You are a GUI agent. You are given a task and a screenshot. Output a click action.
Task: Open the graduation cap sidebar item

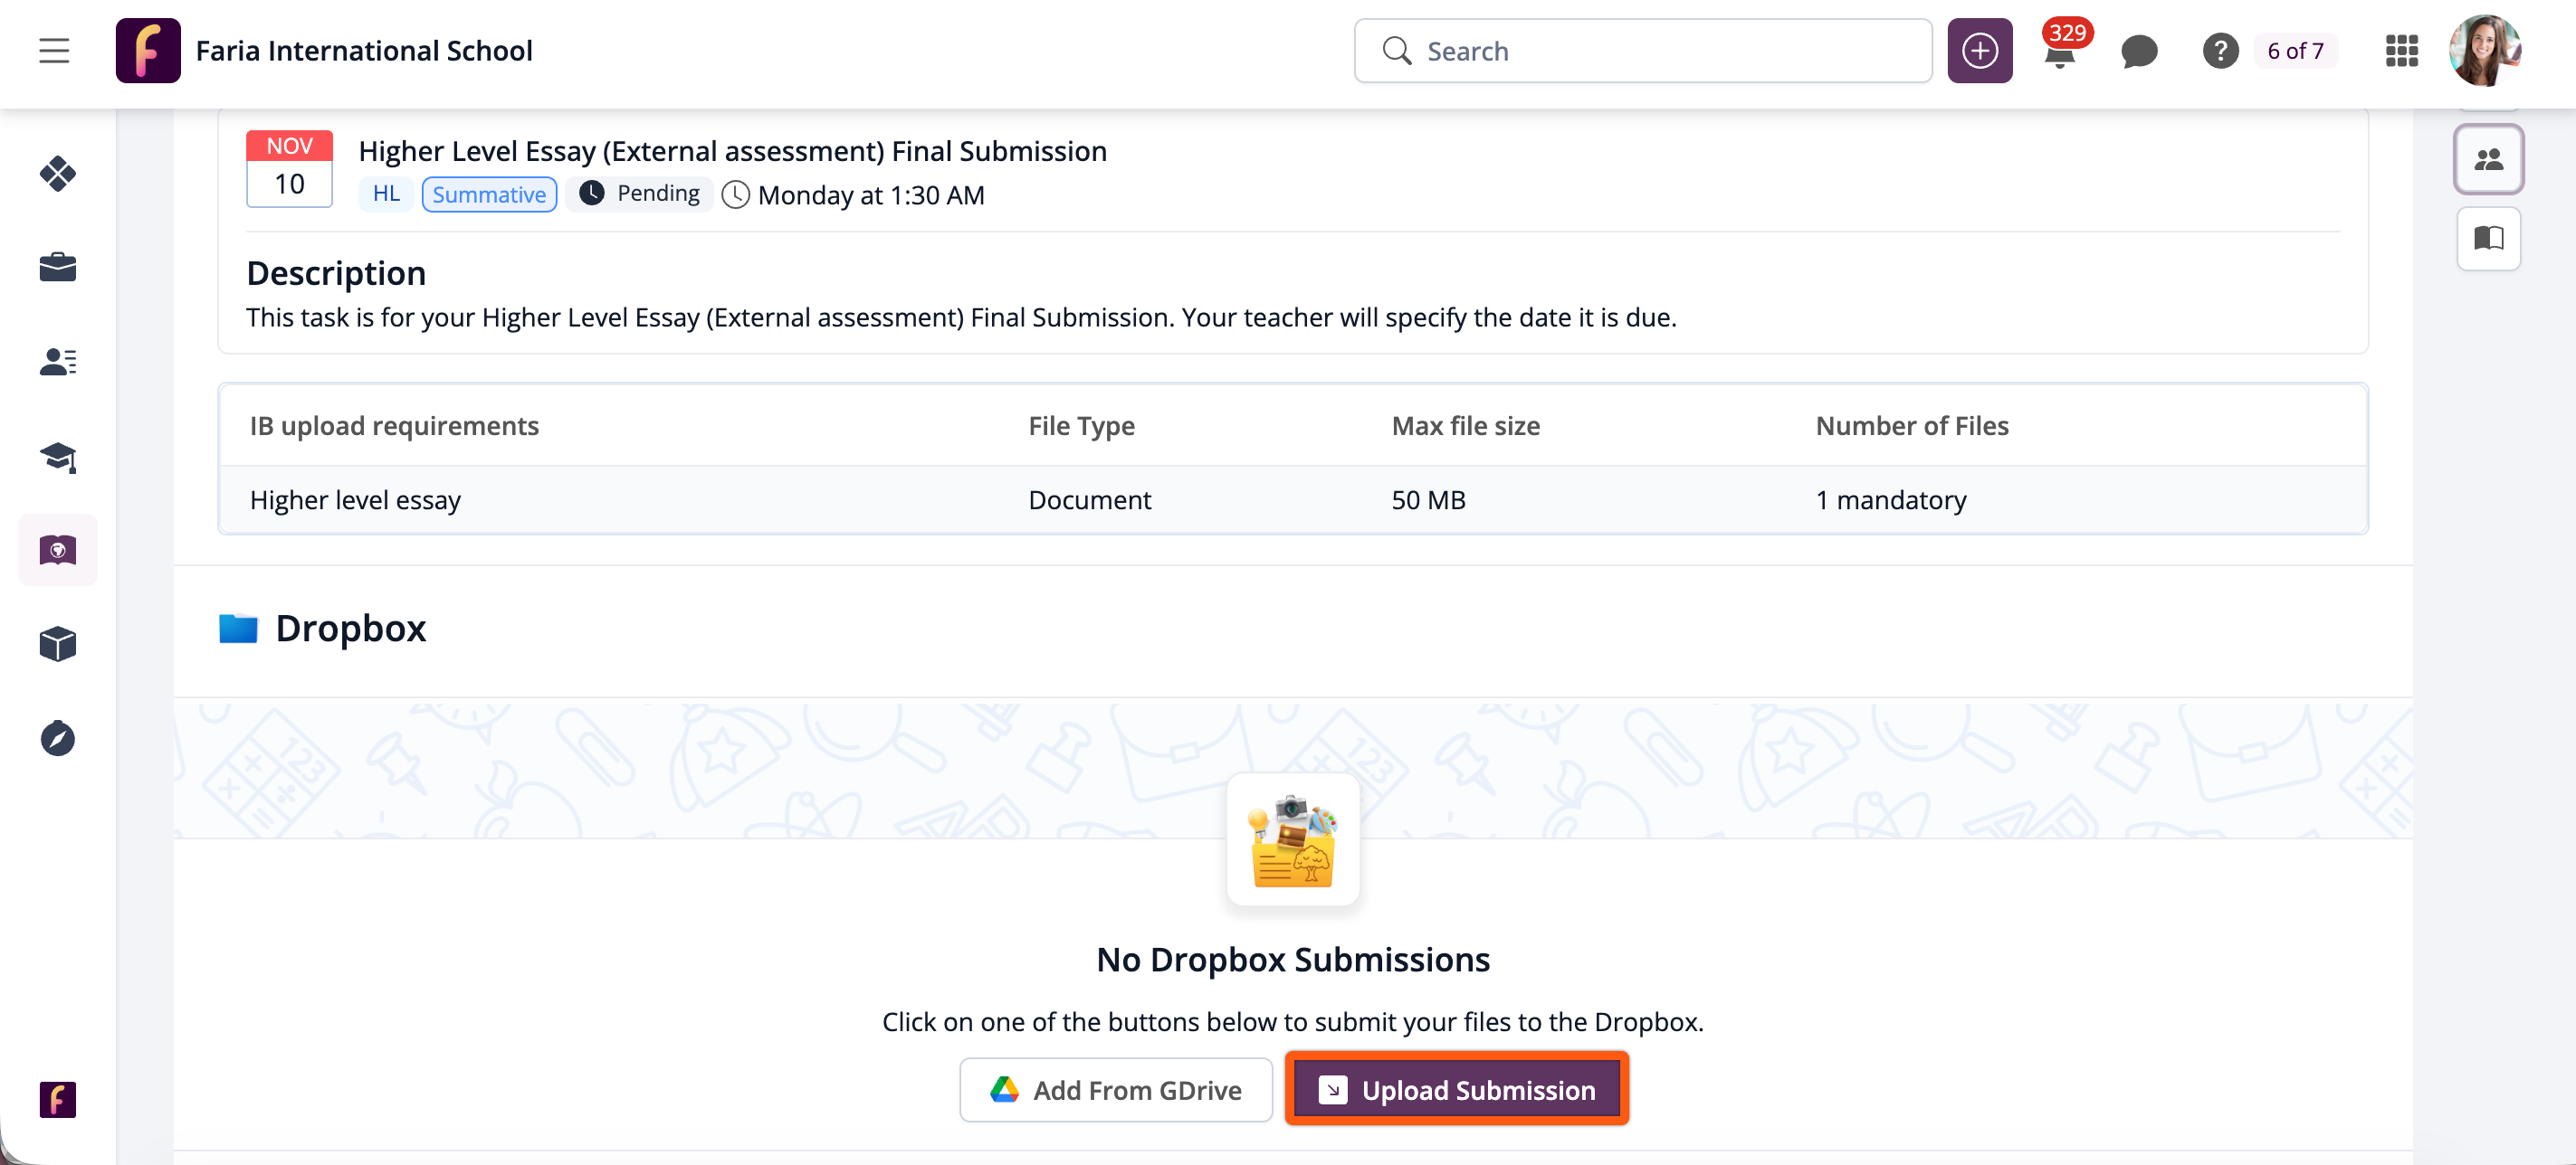(58, 457)
